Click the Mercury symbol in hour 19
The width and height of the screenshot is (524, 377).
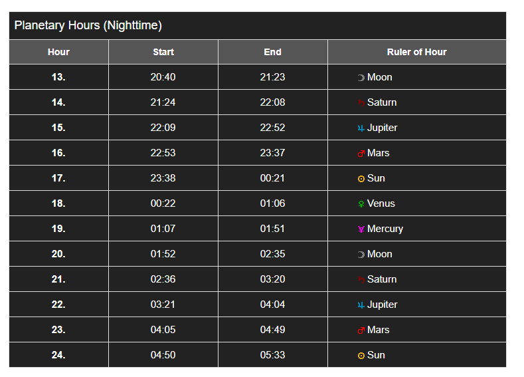[x=361, y=229]
